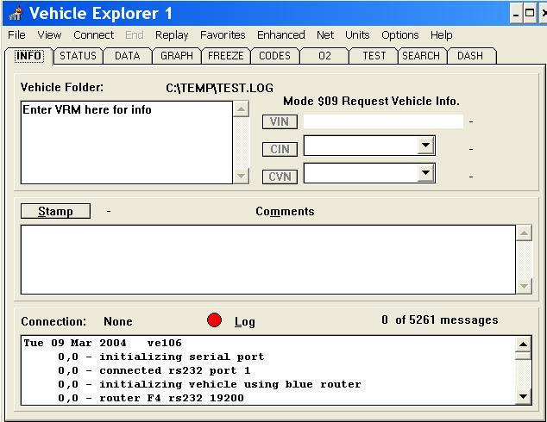This screenshot has width=547, height=422.
Task: Open the Favorites menu
Action: click(223, 35)
